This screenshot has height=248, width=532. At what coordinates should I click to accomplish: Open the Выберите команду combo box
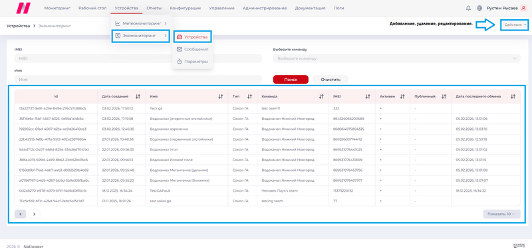(396, 58)
